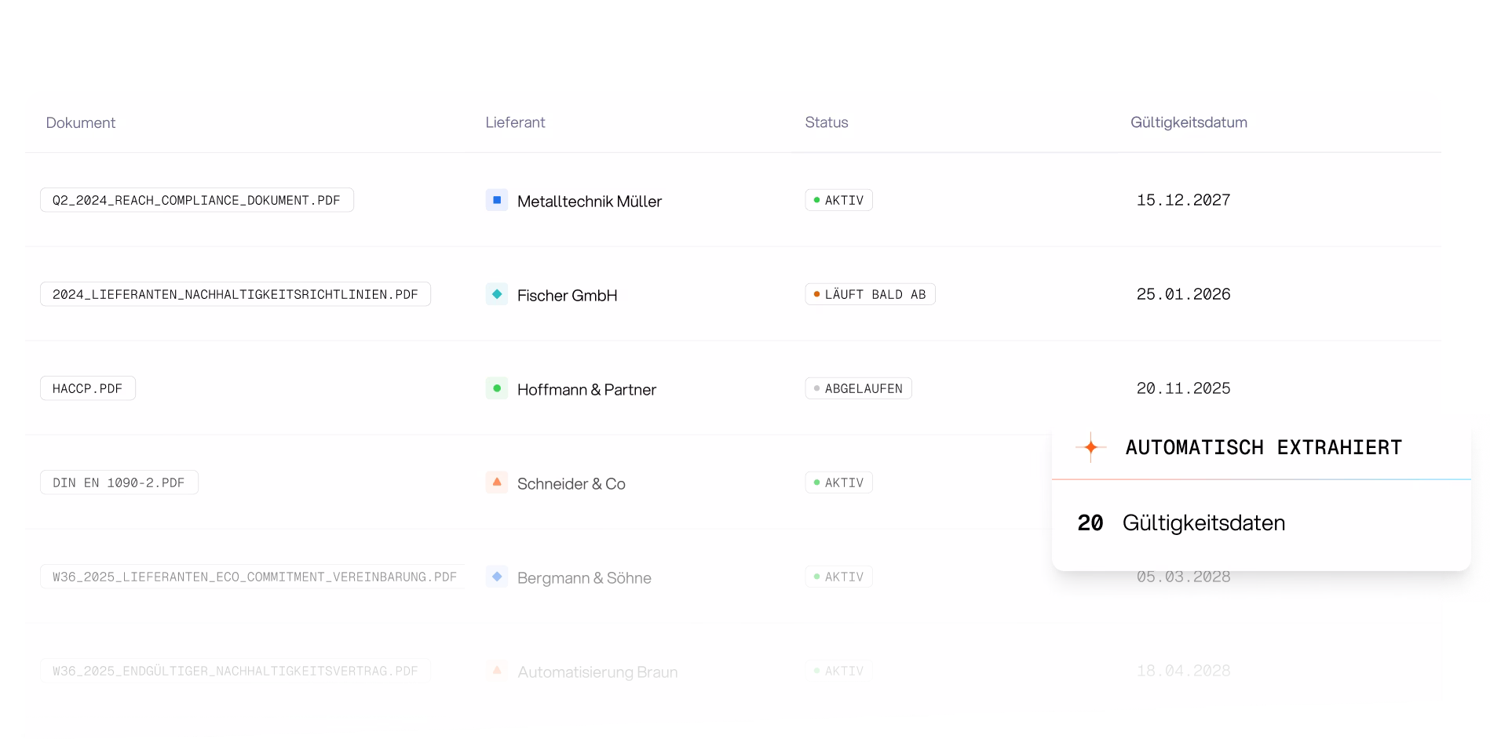
Task: Click the Status column header
Action: tap(827, 122)
